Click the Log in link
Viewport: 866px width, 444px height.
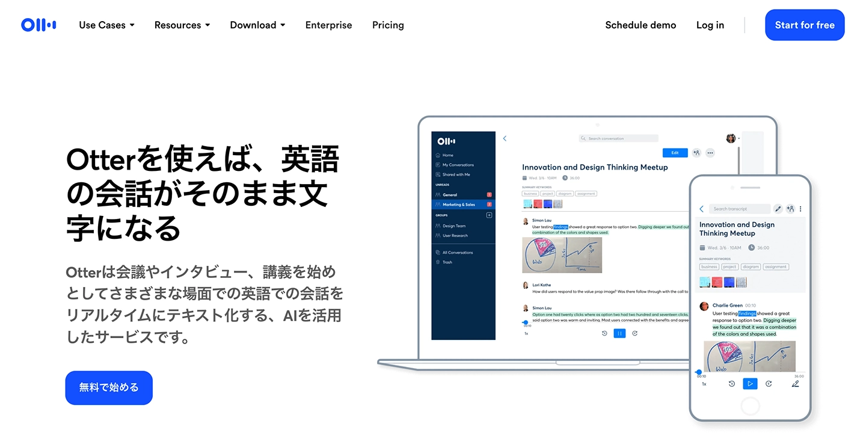coord(710,25)
